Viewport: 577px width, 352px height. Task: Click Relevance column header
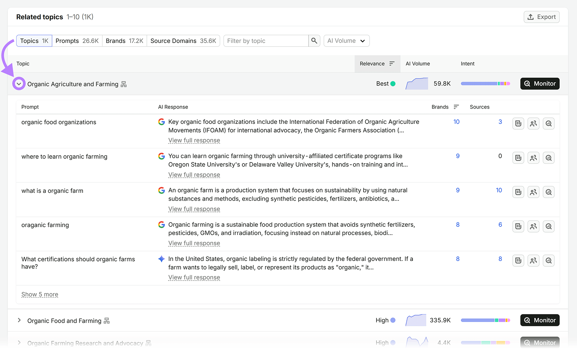[377, 64]
